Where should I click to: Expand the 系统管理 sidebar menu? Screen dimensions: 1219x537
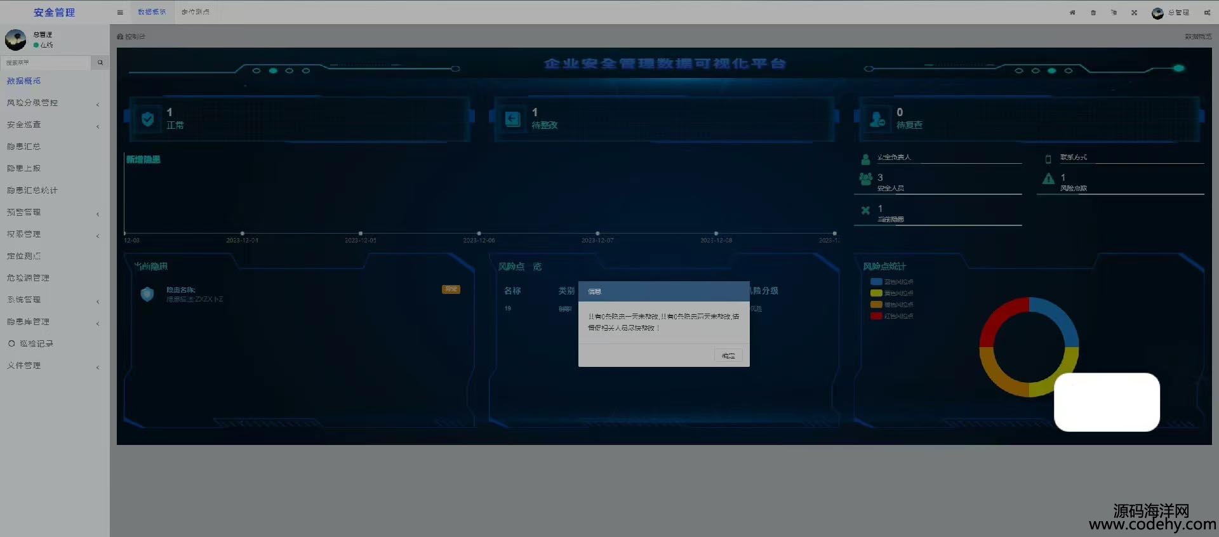(54, 300)
